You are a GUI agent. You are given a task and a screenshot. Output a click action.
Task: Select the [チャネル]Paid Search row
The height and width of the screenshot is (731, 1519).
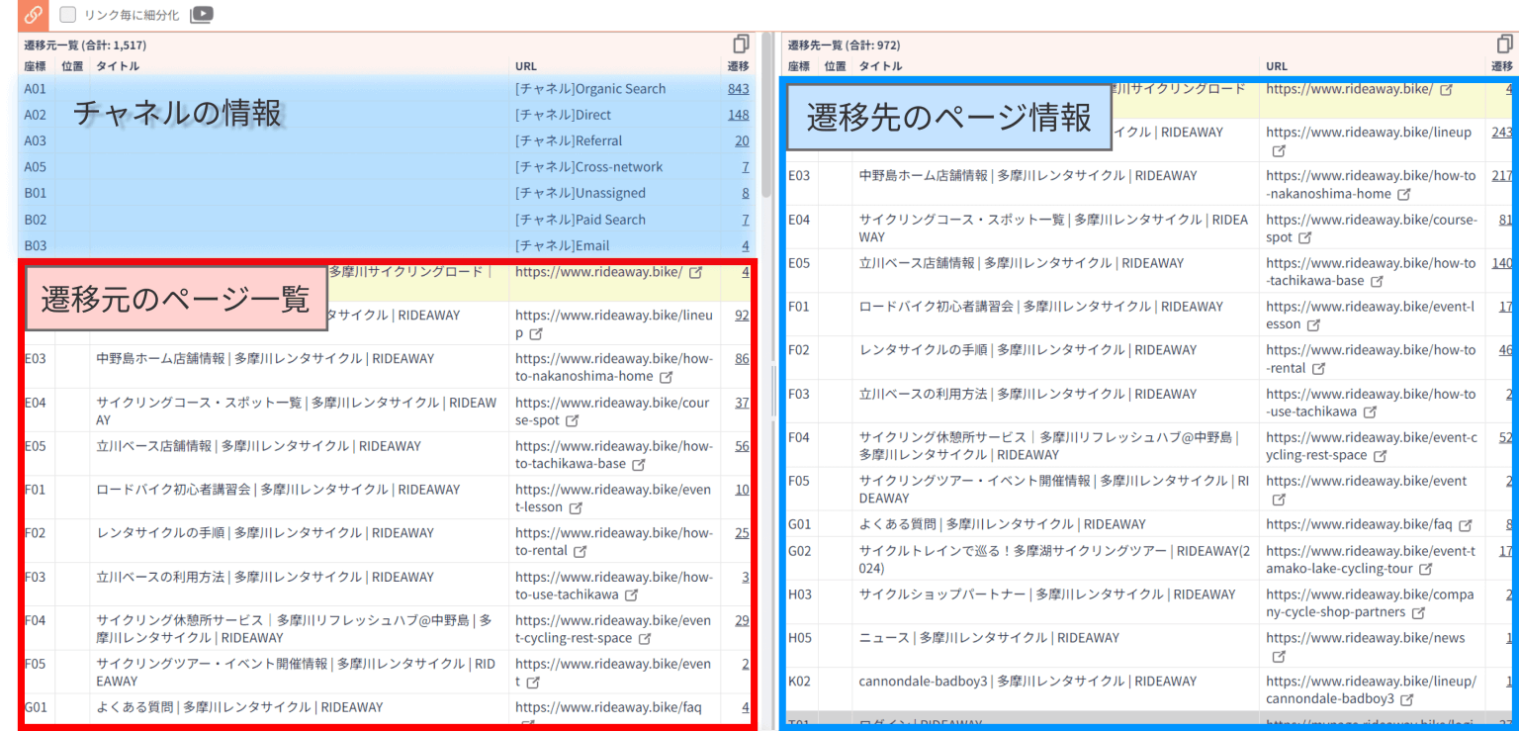(387, 220)
